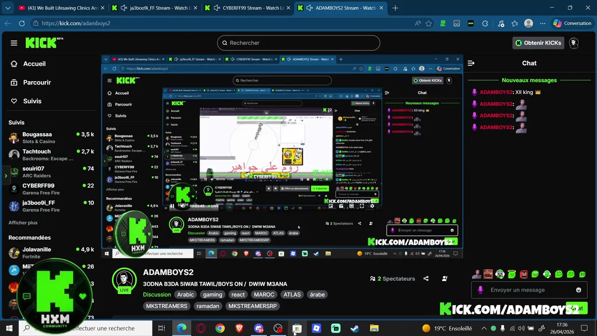Open the media control music note icon
Viewport: 597px width, 336px height.
tap(501, 23)
